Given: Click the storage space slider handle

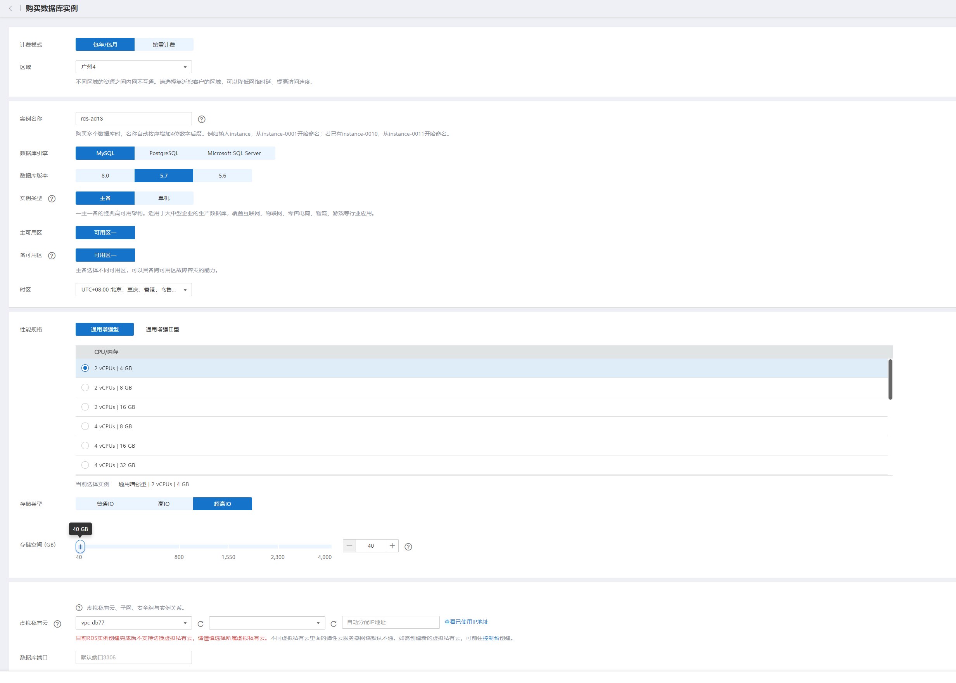Looking at the screenshot, I should click(x=80, y=546).
